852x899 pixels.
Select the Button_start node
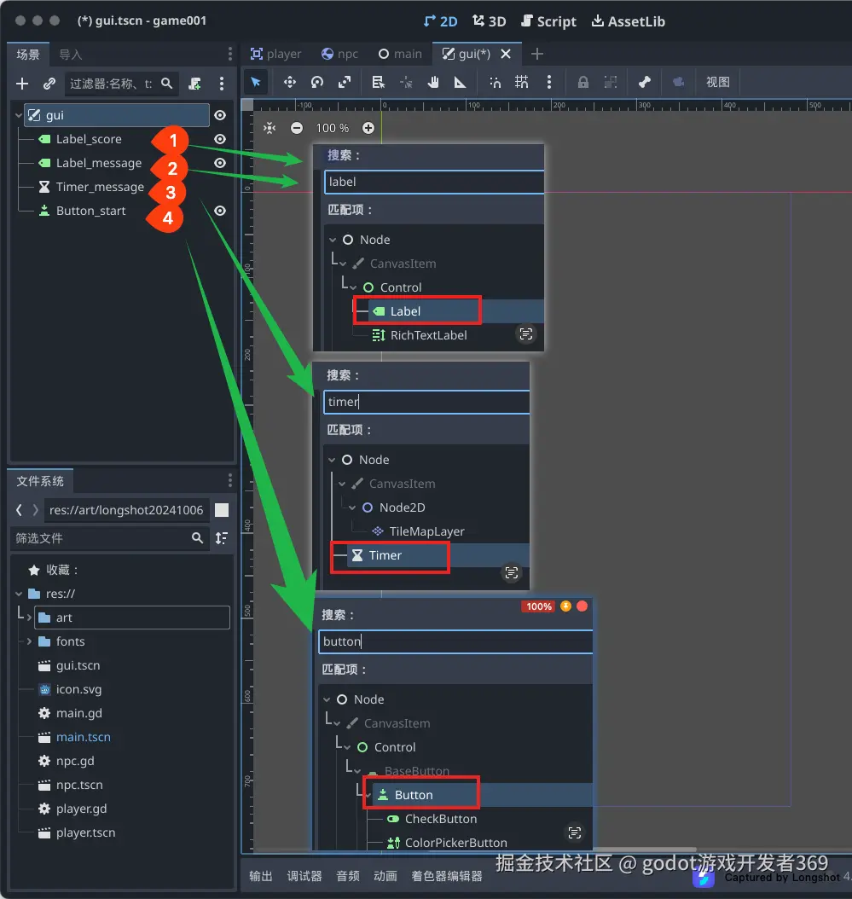coord(90,211)
